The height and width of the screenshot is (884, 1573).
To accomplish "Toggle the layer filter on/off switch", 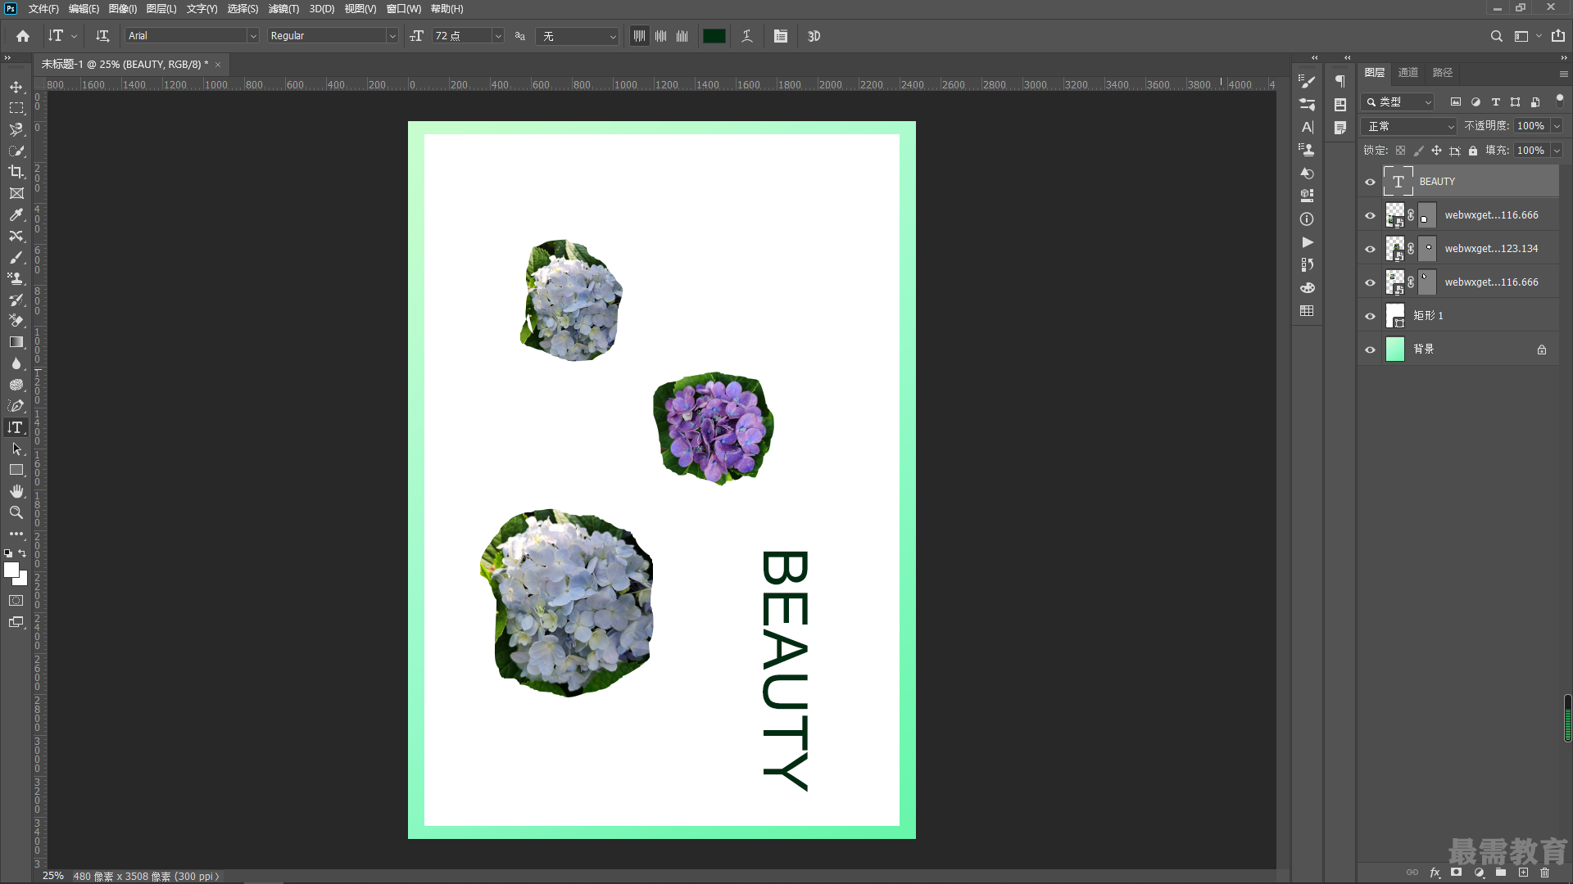I will (1559, 100).
